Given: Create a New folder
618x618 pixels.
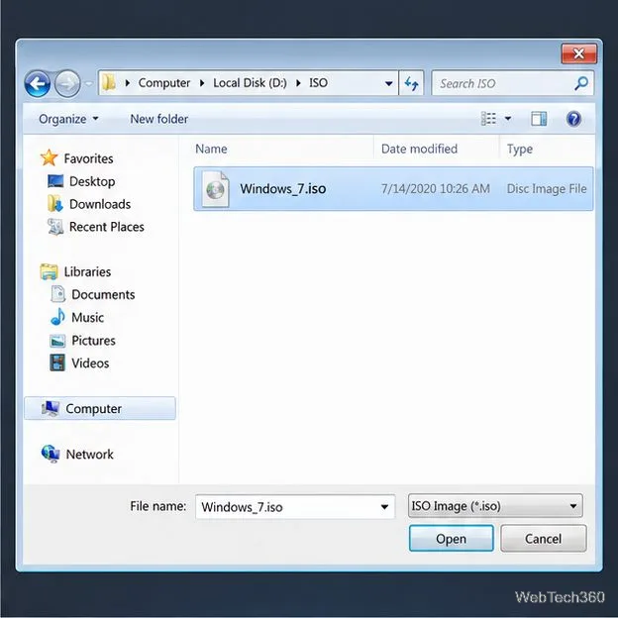Looking at the screenshot, I should click(158, 119).
